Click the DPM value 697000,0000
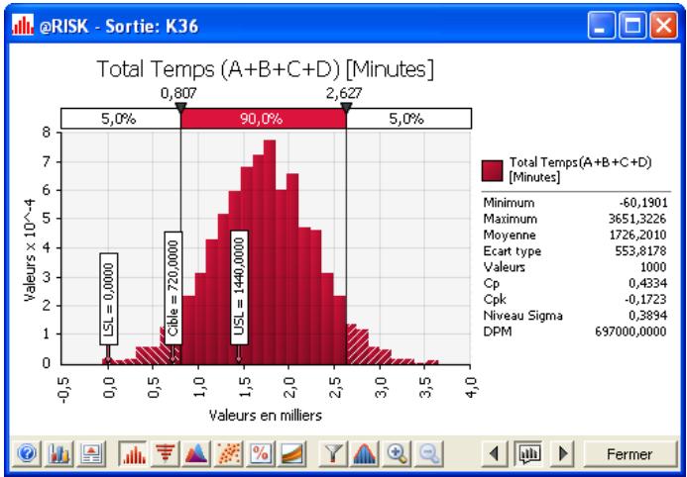687x477 pixels. pyautogui.click(x=630, y=332)
